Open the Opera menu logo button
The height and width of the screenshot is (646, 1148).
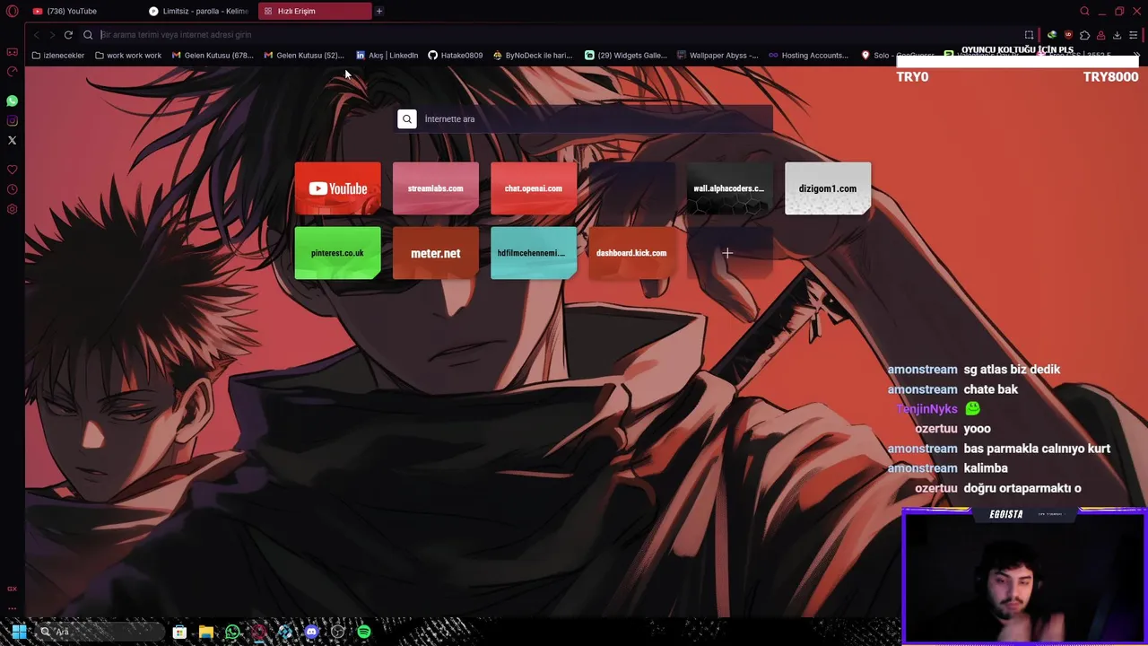(x=12, y=11)
